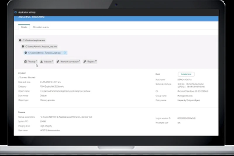Click the gear icon on the second process node

(23, 47)
